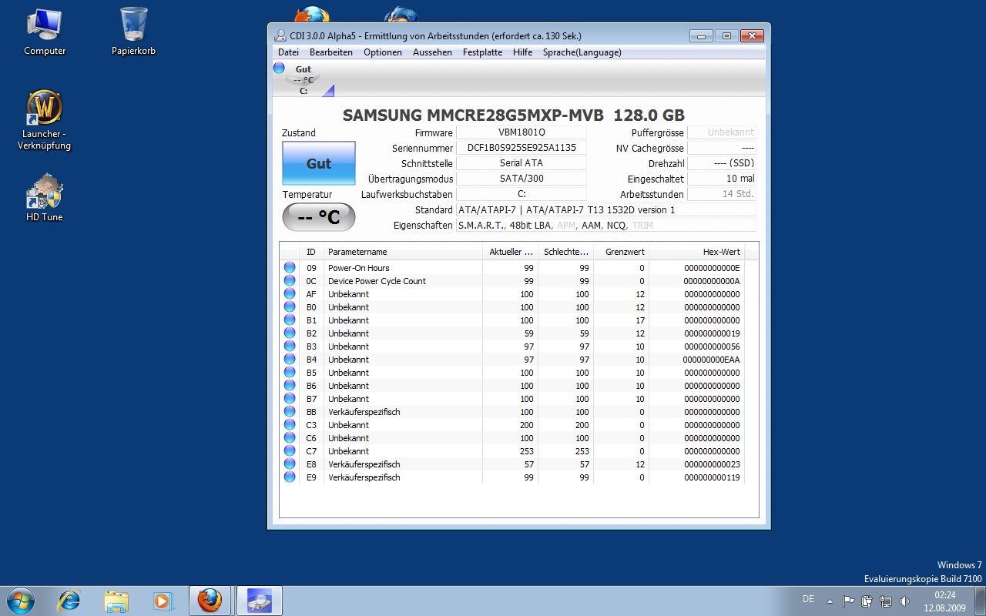Select the C: drive health indicator at top

point(304,80)
